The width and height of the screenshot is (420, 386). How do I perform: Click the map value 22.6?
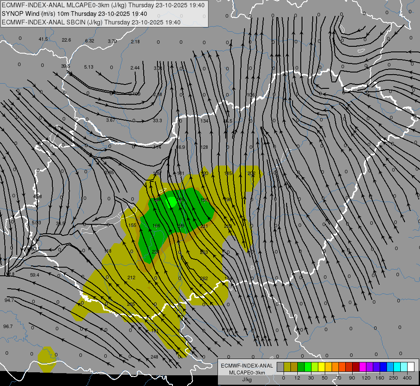pos(66,40)
